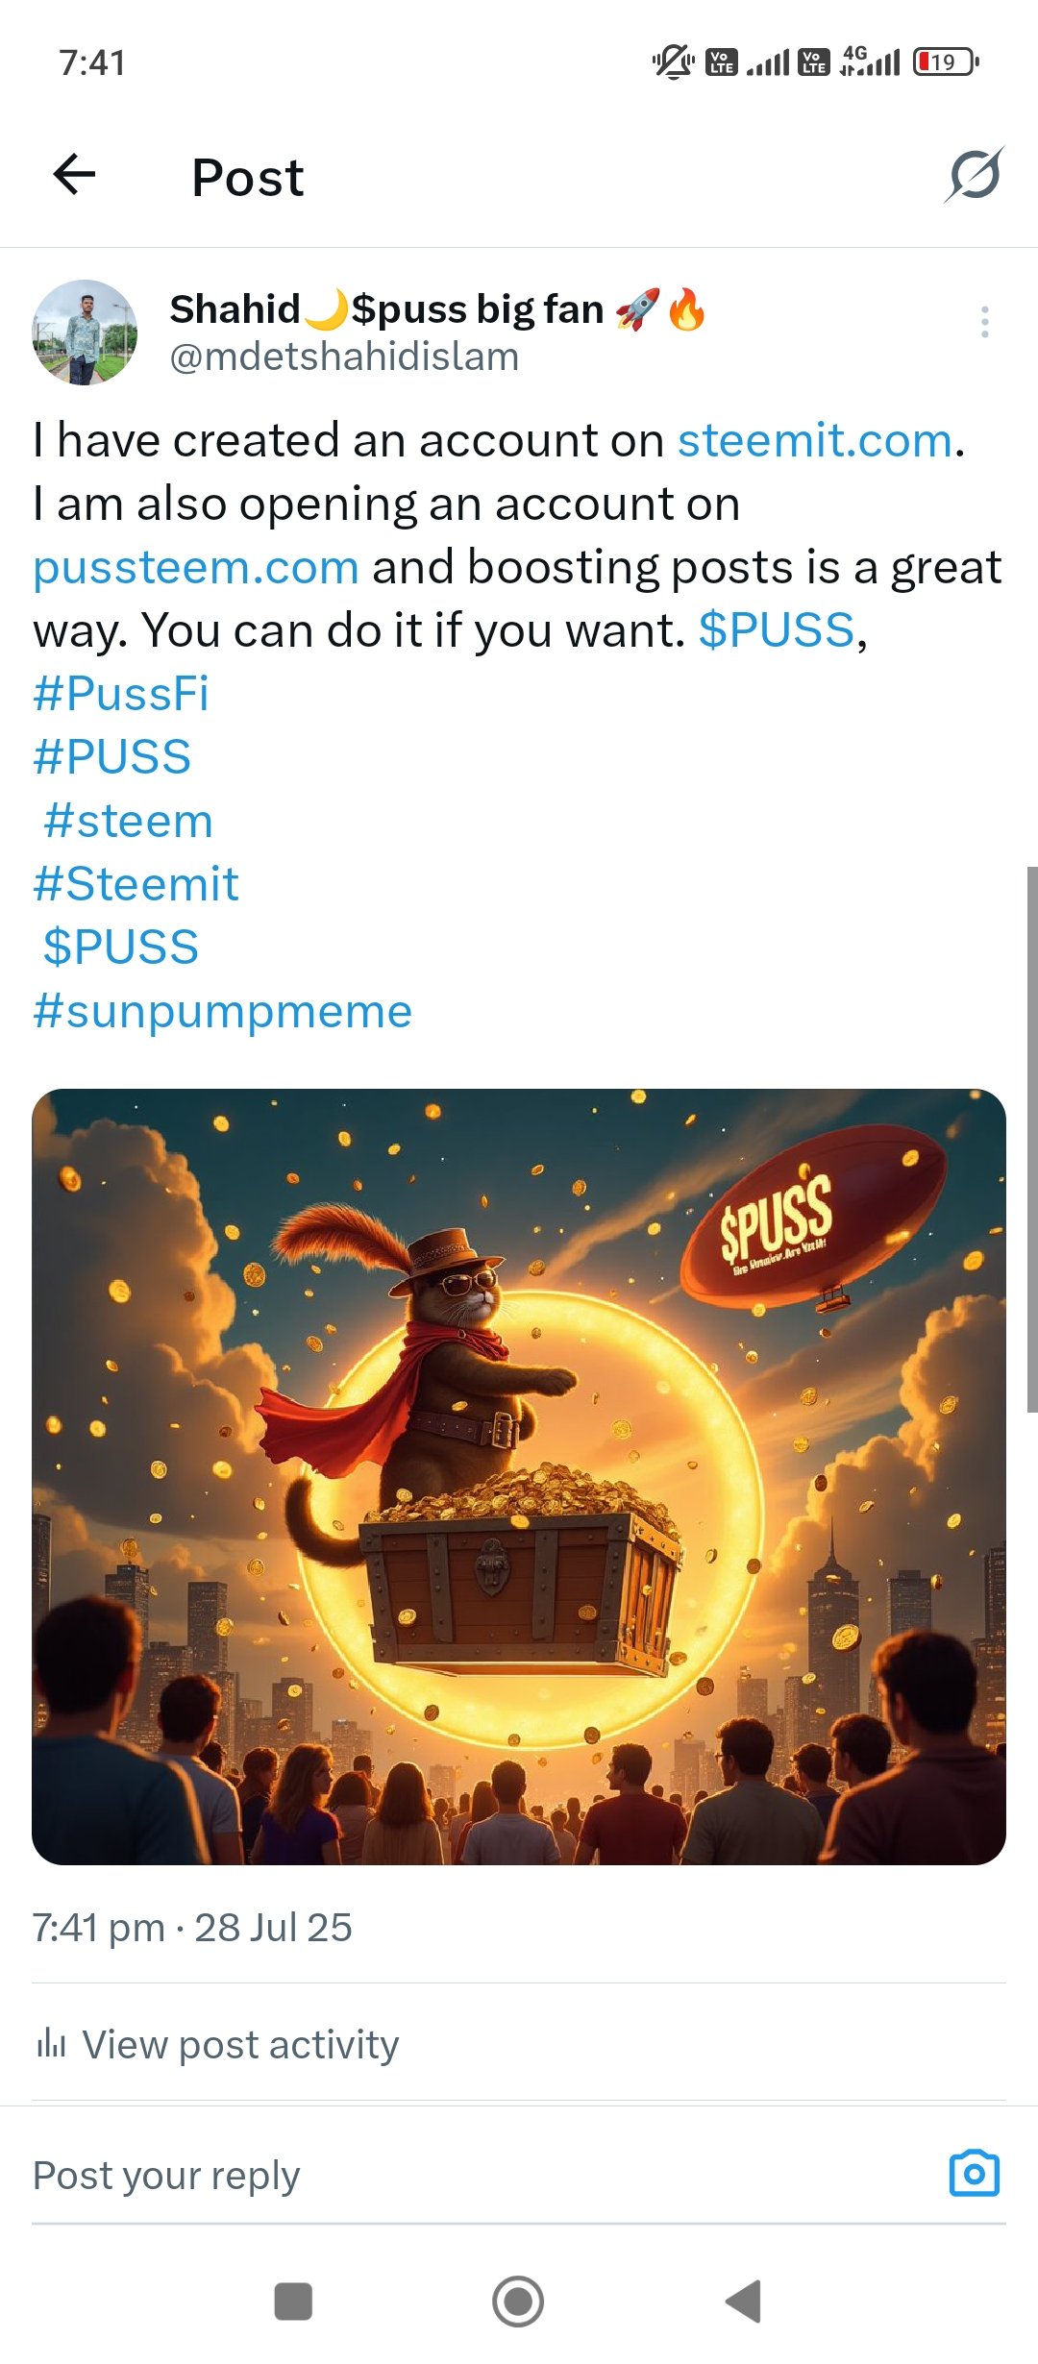The image size is (1038, 2364).
Task: Tap Shahid's profile avatar
Action: [x=85, y=332]
